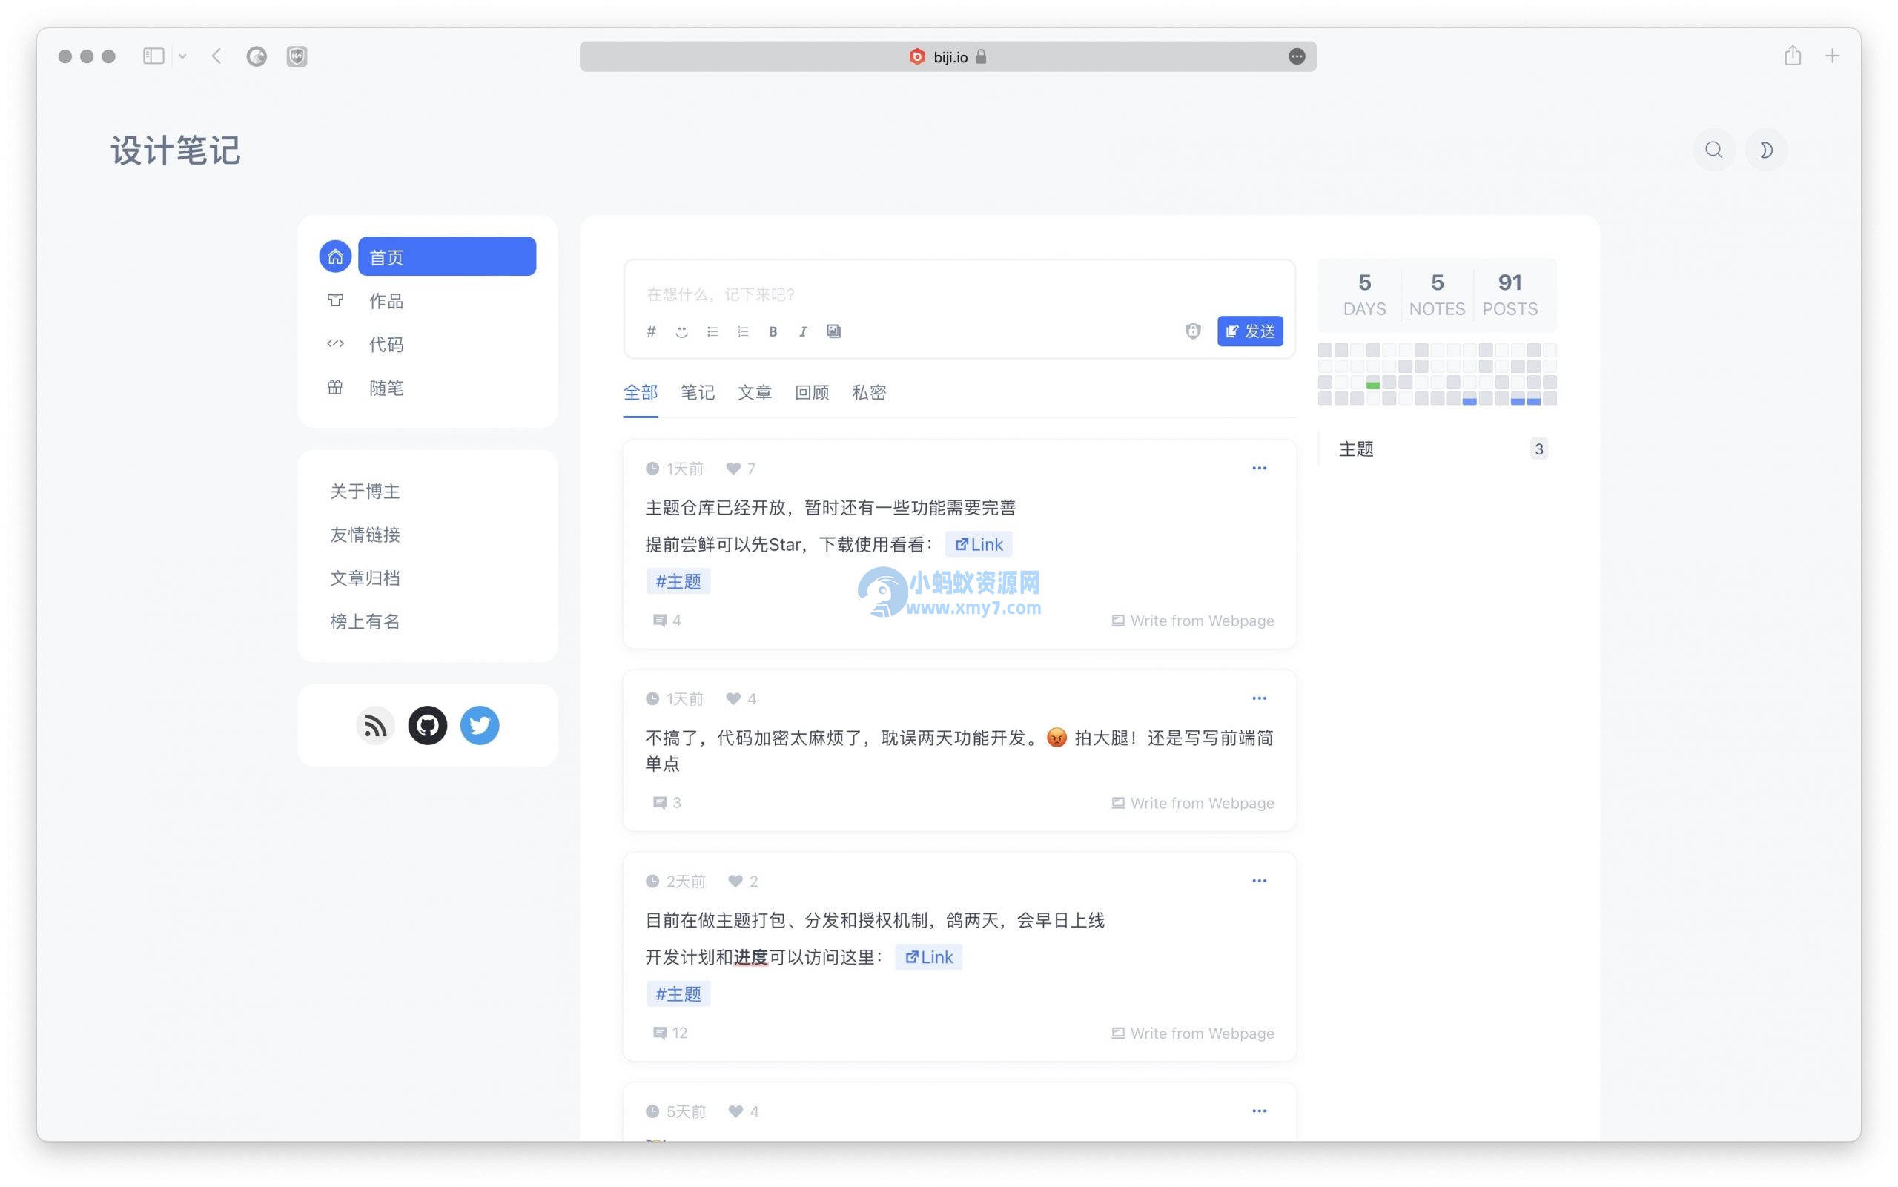Toggle private note shield icon
This screenshot has width=1898, height=1187.
coord(1193,331)
